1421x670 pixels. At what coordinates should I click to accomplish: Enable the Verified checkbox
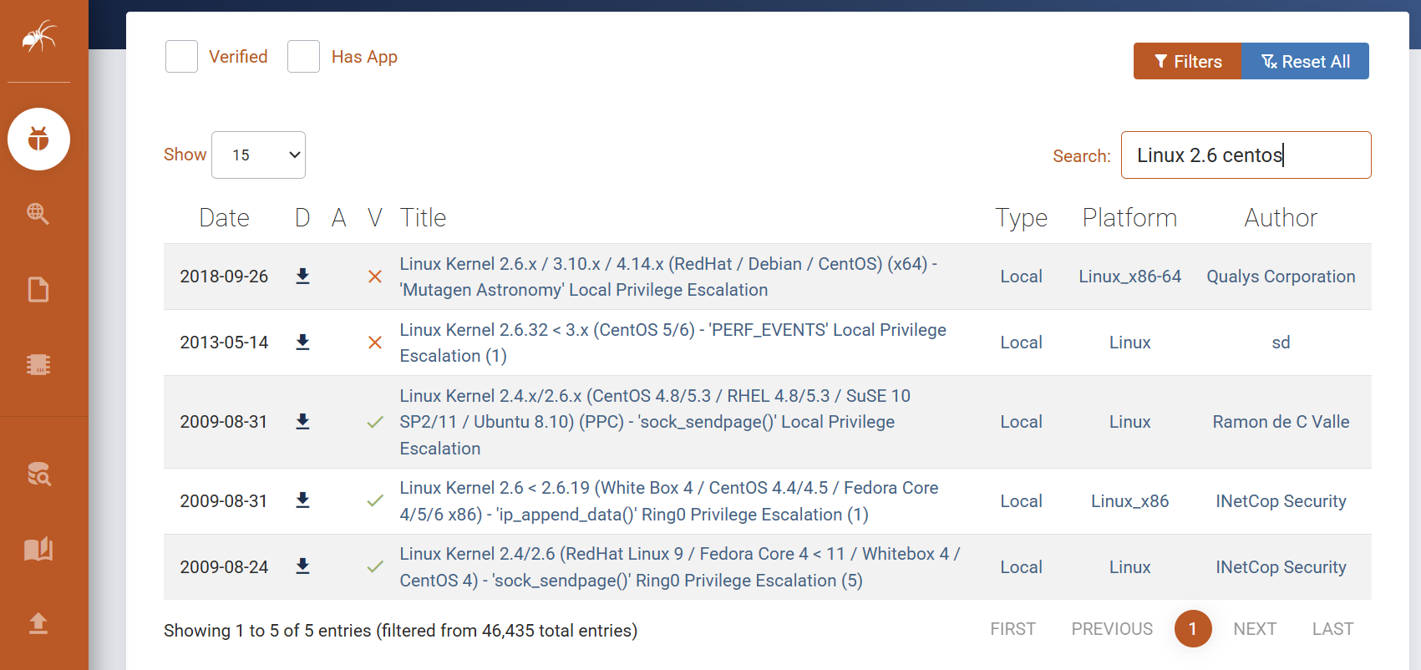pos(181,57)
